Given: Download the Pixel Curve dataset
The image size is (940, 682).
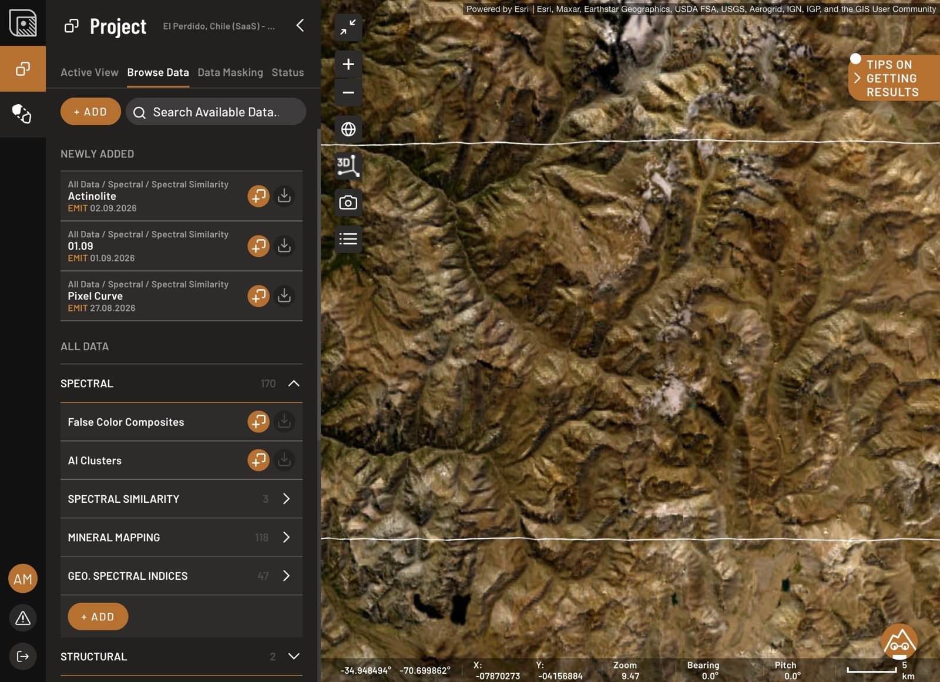Looking at the screenshot, I should coord(284,296).
